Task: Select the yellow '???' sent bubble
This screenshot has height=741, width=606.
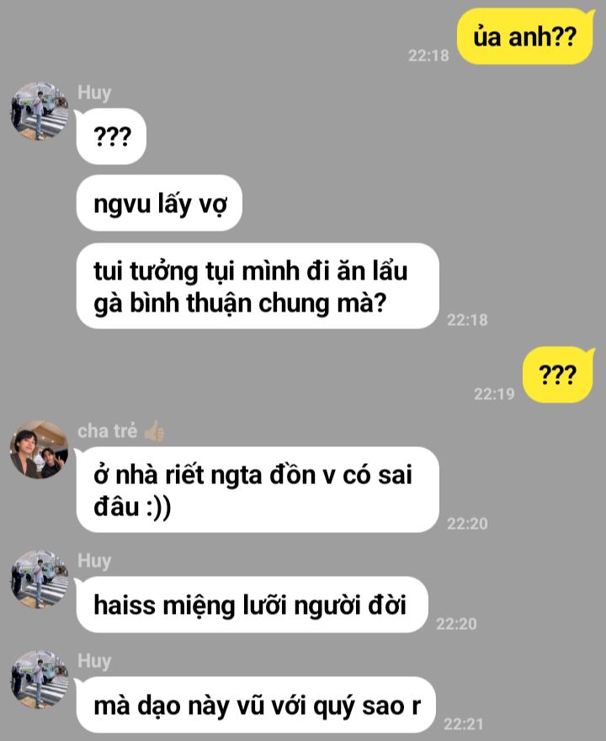Action: pos(558,375)
